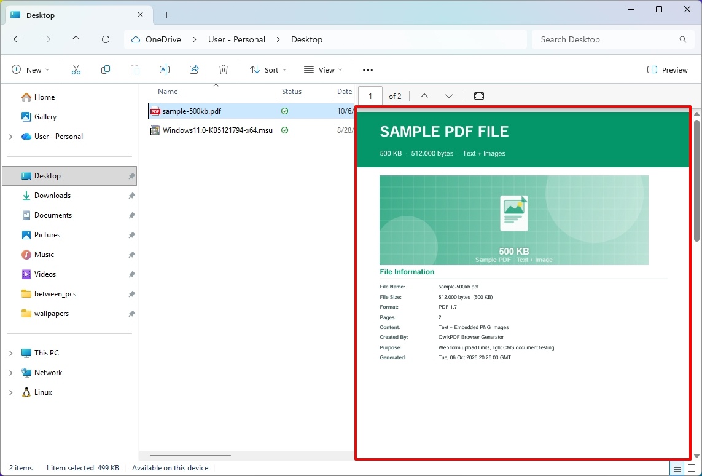Open chevron after OneDrive in address bar

pyautogui.click(x=195, y=39)
